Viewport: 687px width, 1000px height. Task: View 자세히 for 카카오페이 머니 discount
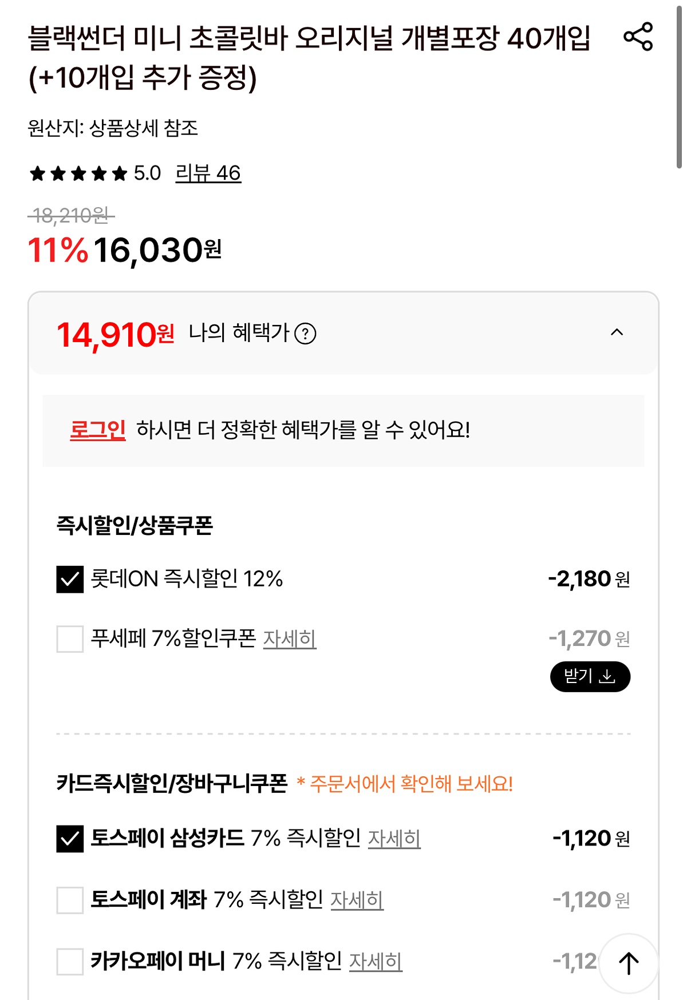376,961
